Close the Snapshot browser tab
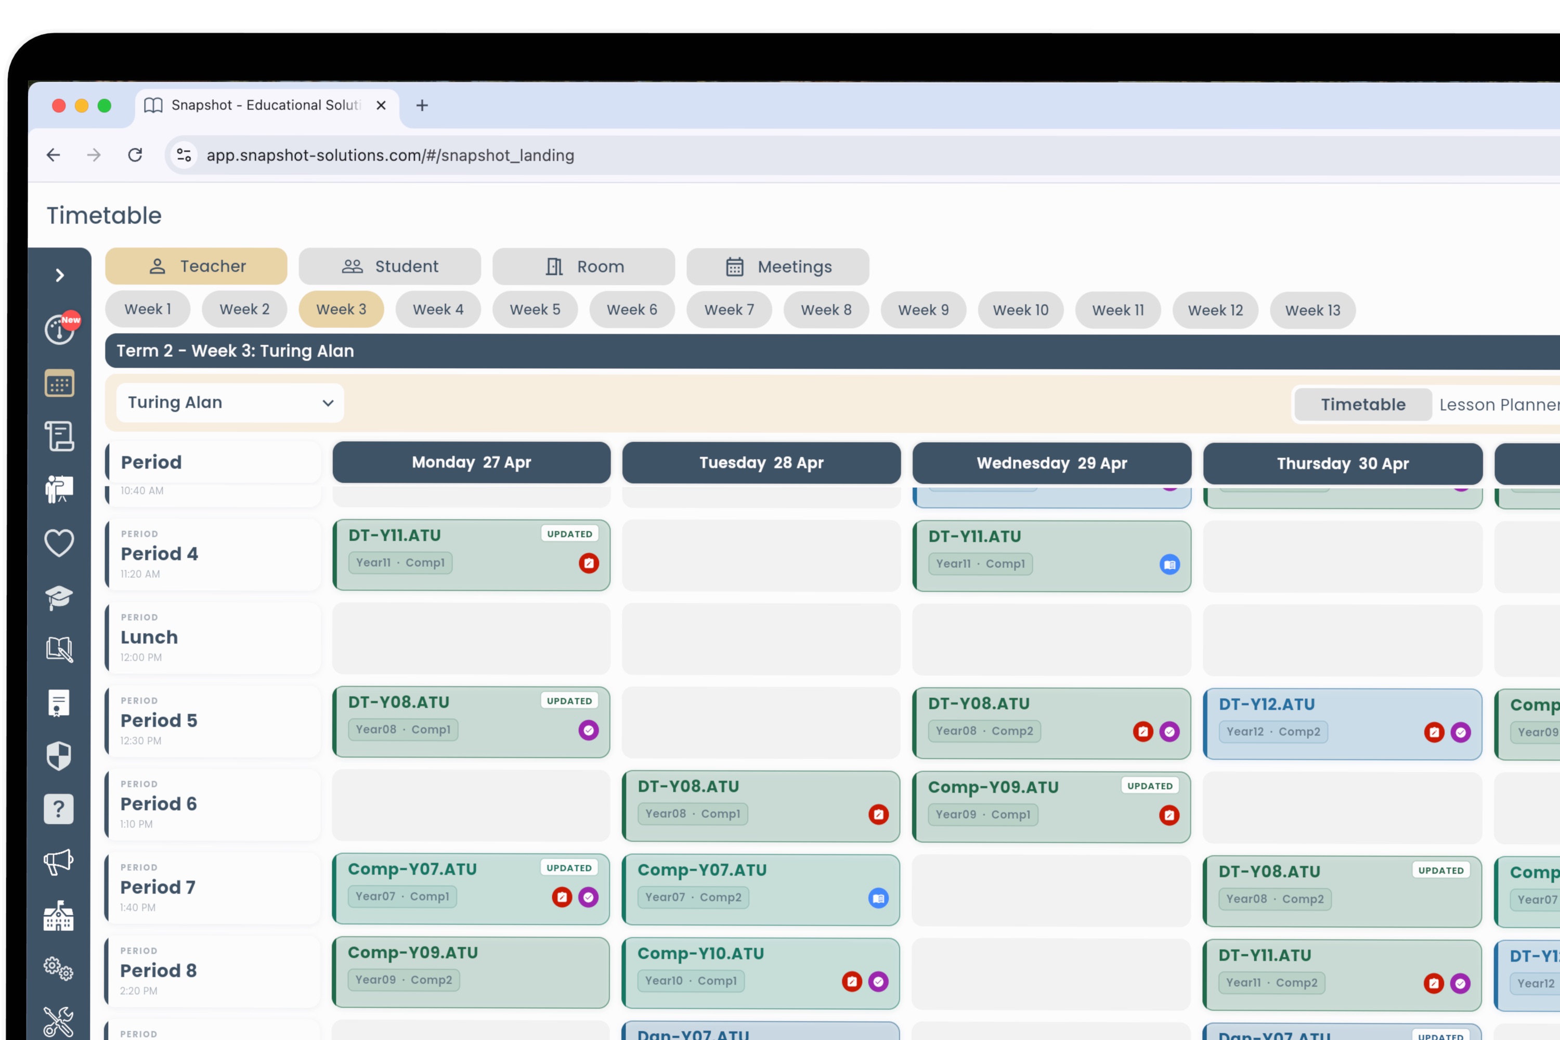 [381, 106]
